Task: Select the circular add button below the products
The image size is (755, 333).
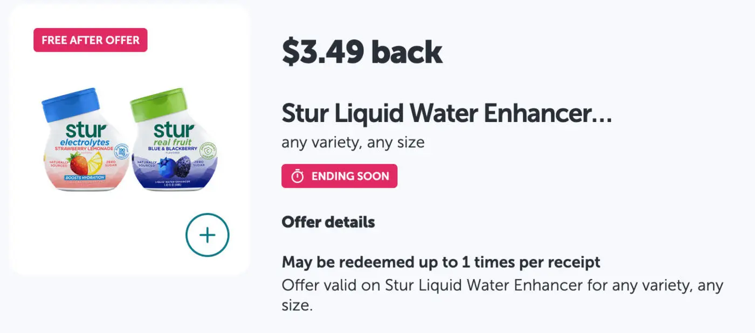Action: click(207, 235)
